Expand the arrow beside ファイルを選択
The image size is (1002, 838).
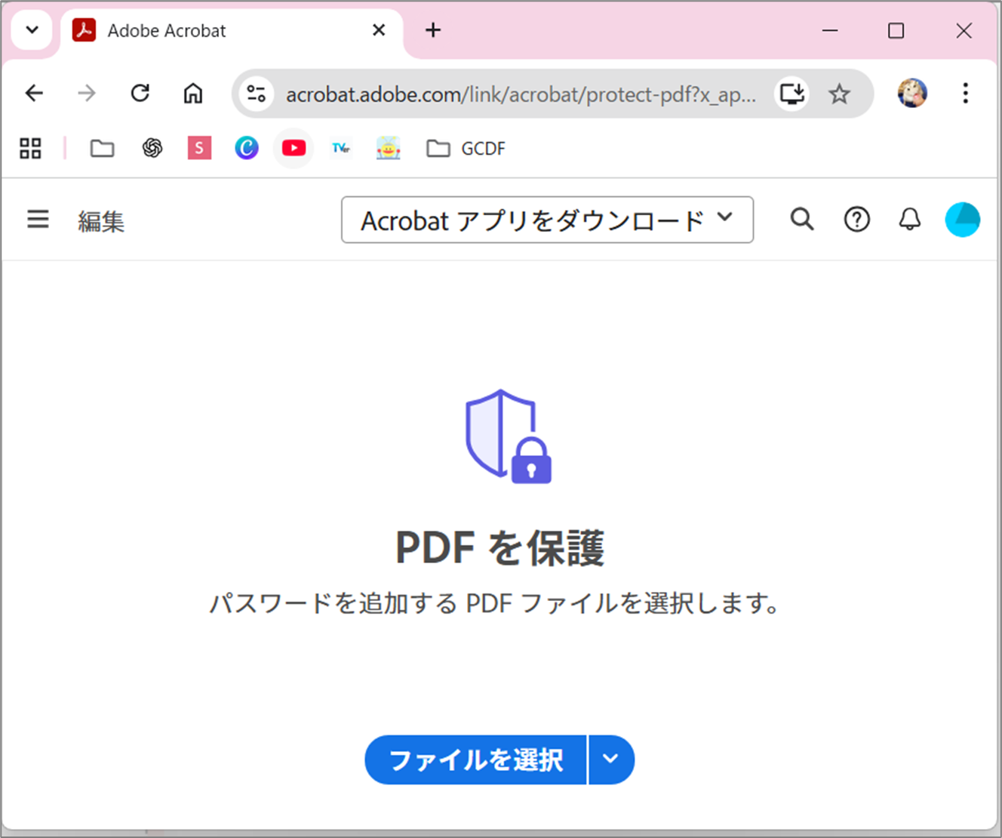[x=611, y=759]
